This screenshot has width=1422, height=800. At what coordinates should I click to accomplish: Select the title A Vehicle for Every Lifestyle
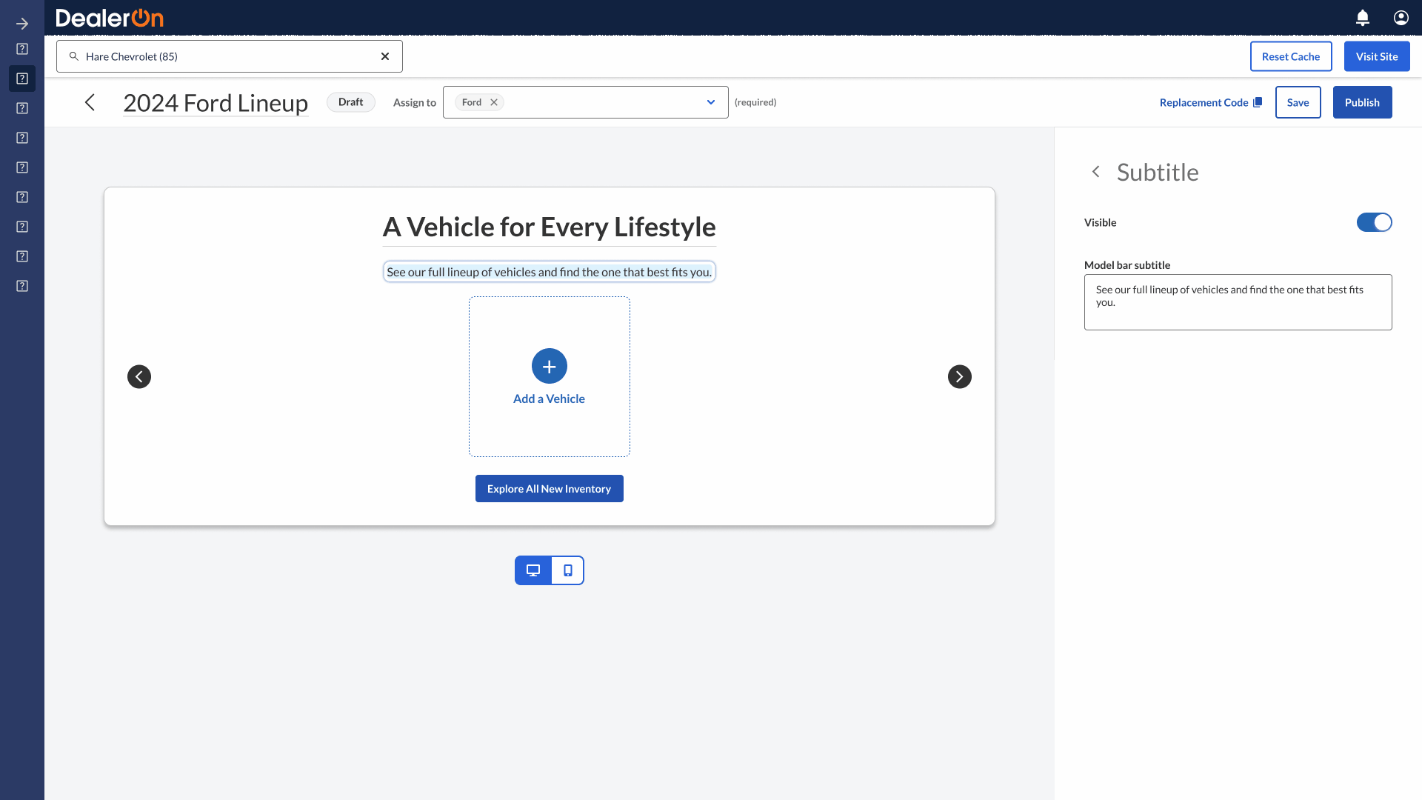point(550,227)
